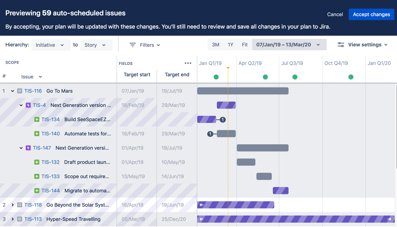Click the TIS-116 initiative type icon

click(x=20, y=91)
